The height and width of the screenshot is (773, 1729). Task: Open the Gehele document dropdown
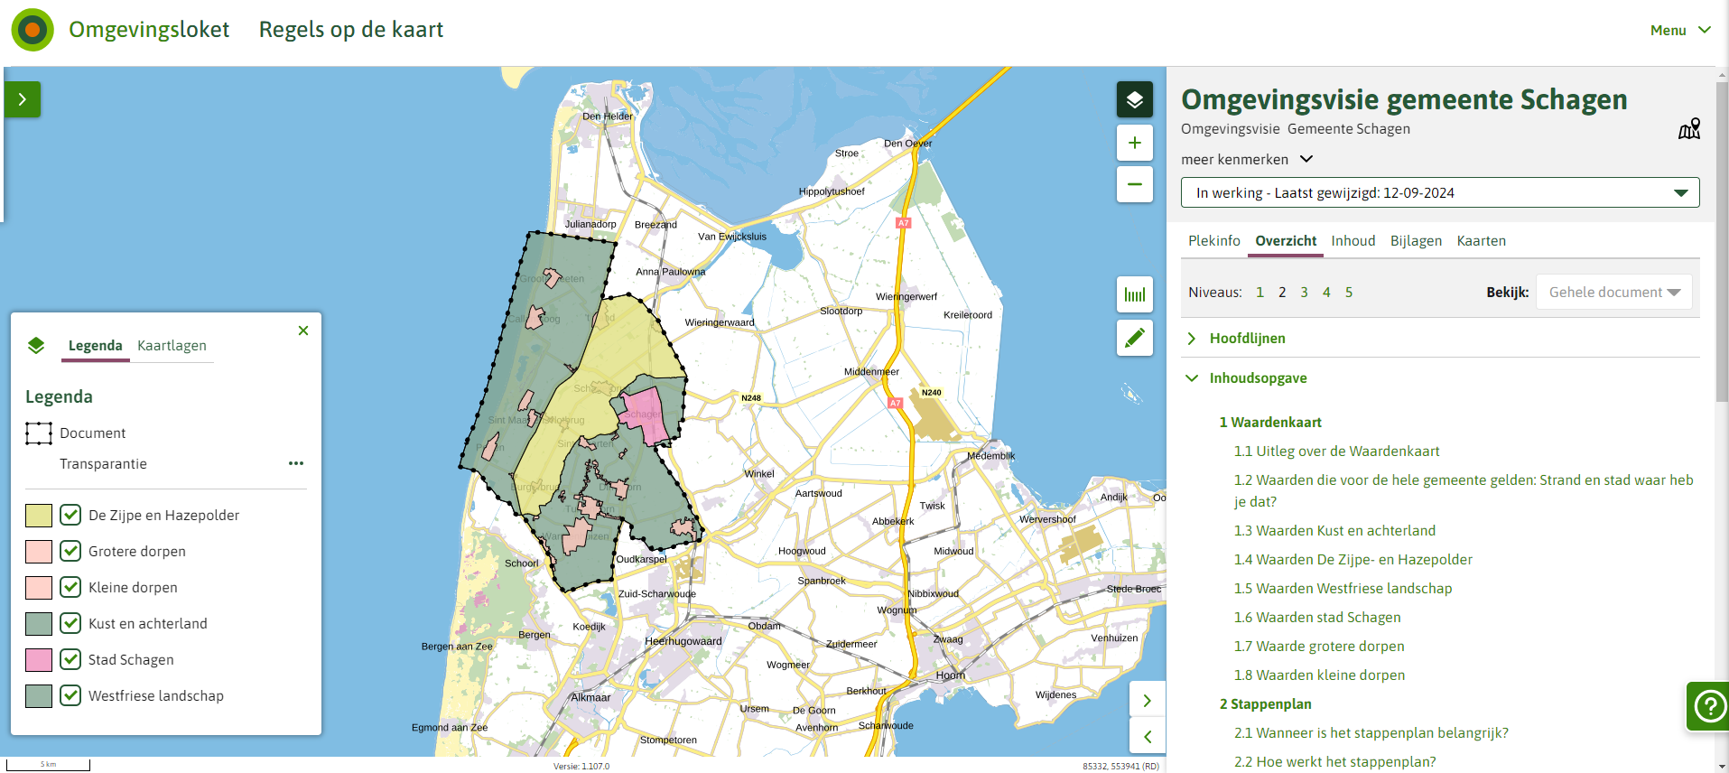[1614, 292]
